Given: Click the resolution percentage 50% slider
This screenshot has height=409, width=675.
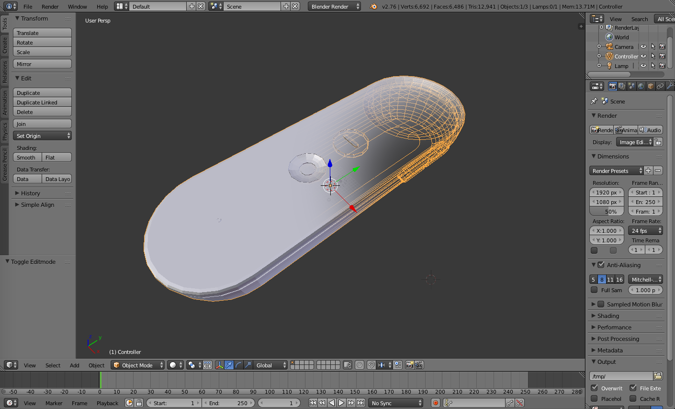Looking at the screenshot, I should [x=607, y=212].
